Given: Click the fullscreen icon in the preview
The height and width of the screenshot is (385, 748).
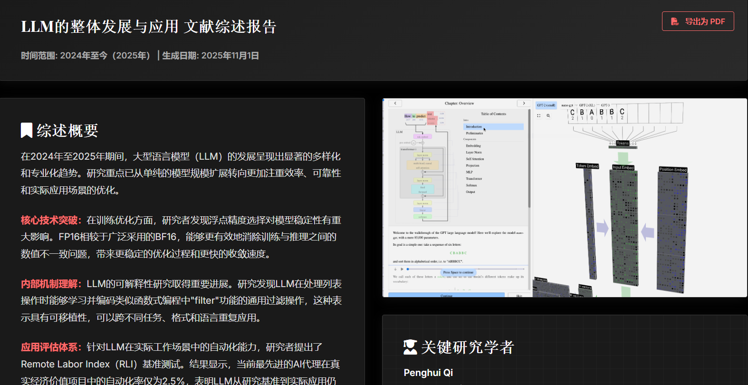Looking at the screenshot, I should (x=539, y=115).
